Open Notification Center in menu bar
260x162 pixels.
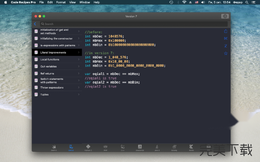point(253,2)
